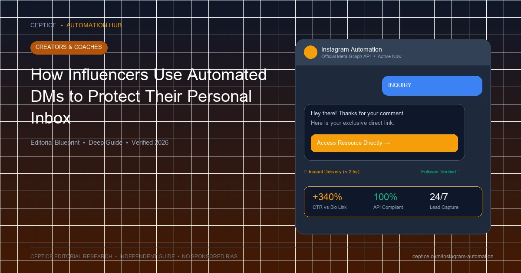Click the CTR vs Bio Link caption
Viewport: 521px width, 273px height.
click(x=330, y=208)
